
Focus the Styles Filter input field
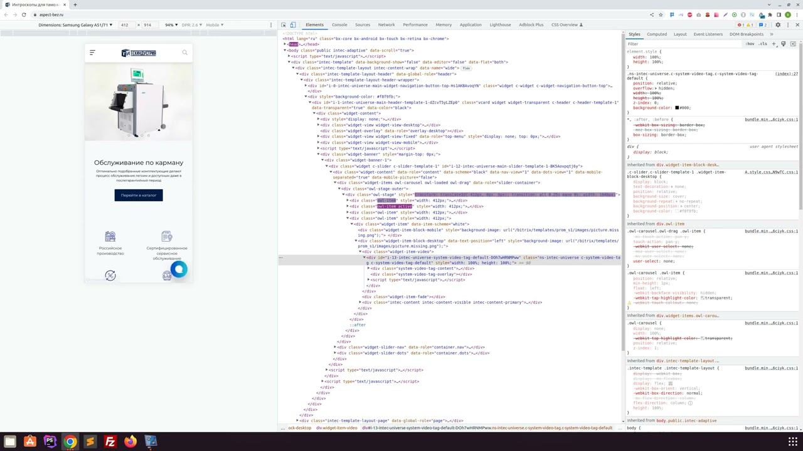click(x=684, y=44)
